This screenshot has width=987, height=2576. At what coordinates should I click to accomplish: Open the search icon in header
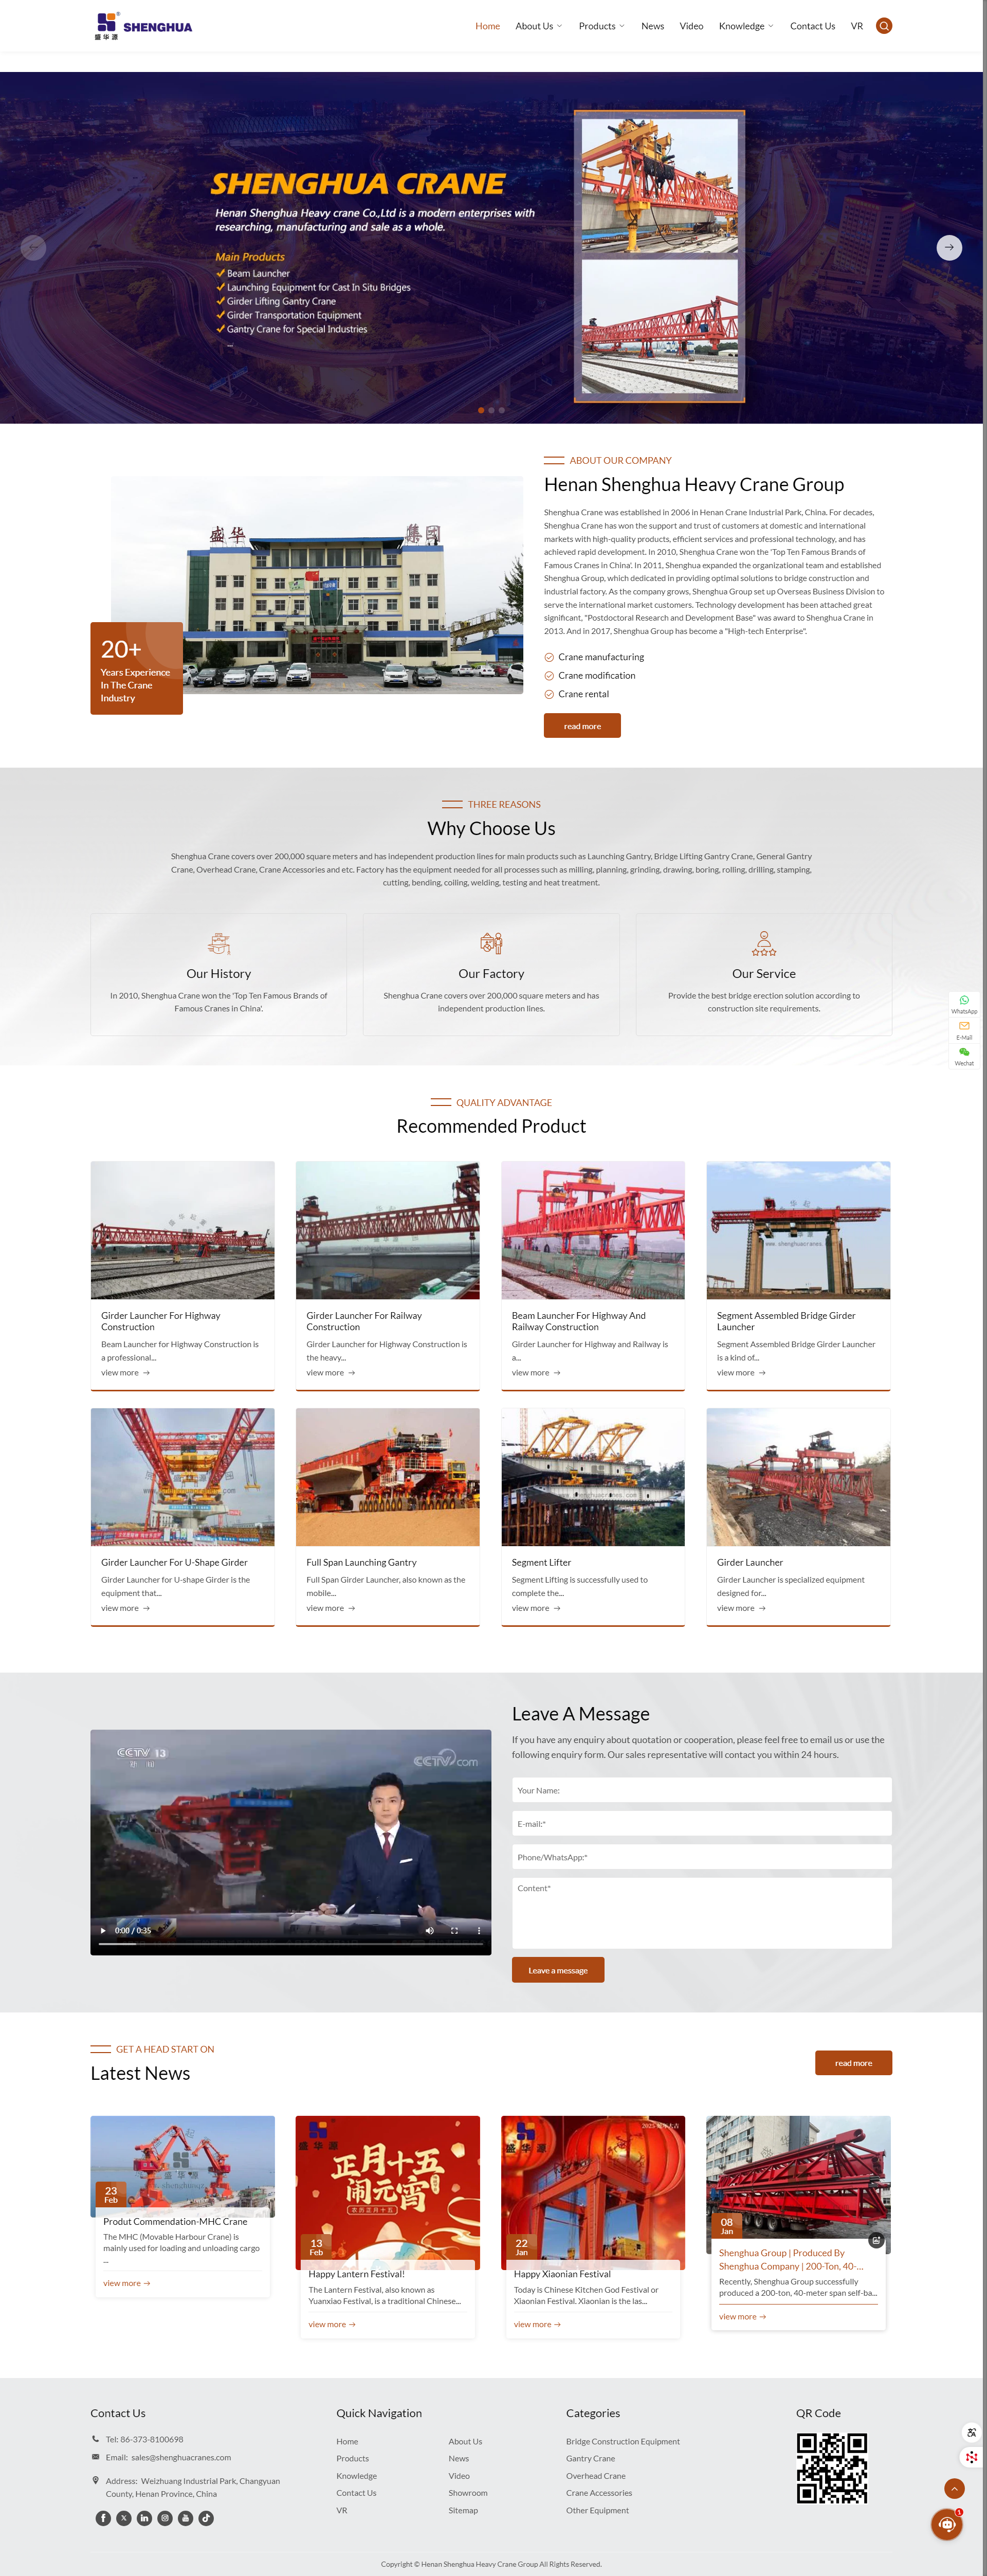[x=883, y=26]
